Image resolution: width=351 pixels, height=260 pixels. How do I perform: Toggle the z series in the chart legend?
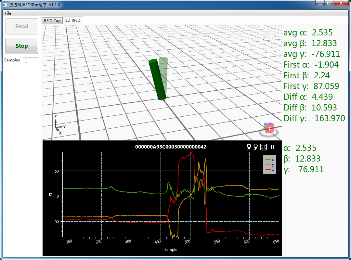pos(269,170)
